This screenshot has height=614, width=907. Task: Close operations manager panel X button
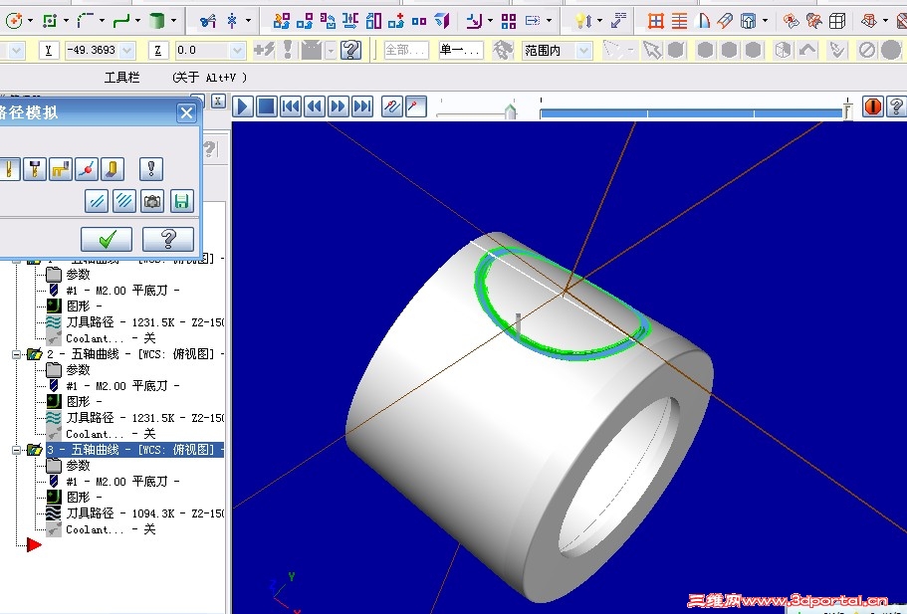click(217, 102)
